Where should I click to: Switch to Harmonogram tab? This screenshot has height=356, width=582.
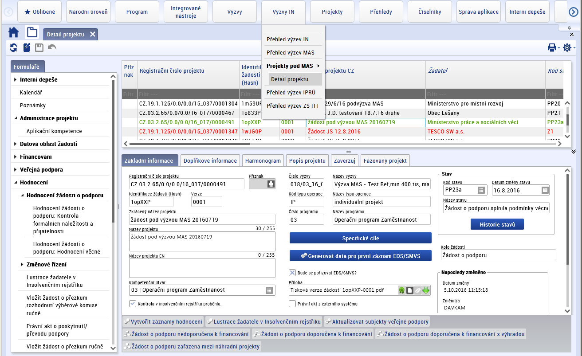(x=263, y=161)
